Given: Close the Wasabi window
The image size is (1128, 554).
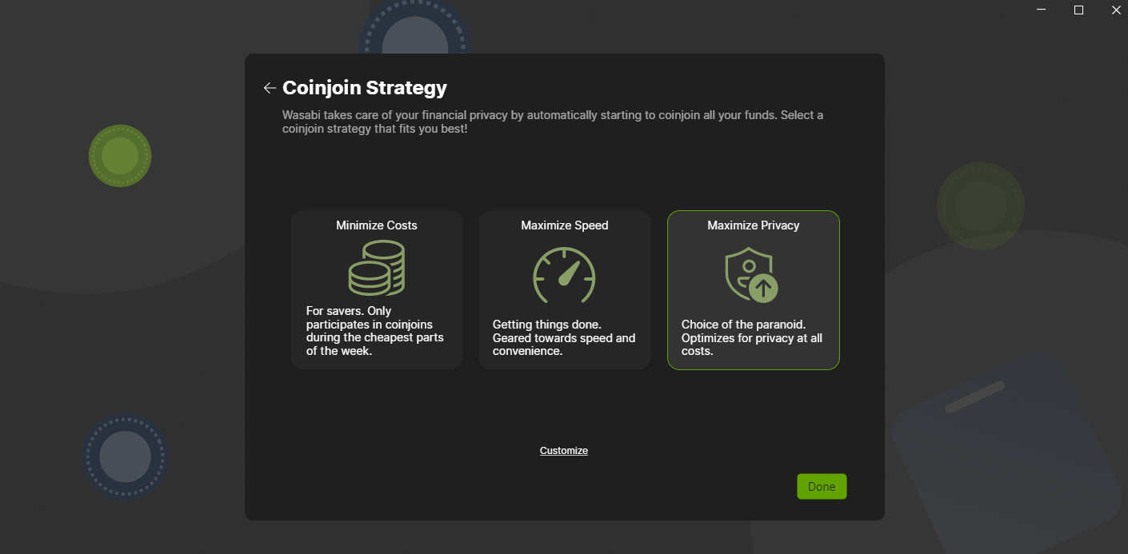Looking at the screenshot, I should click(x=1116, y=10).
